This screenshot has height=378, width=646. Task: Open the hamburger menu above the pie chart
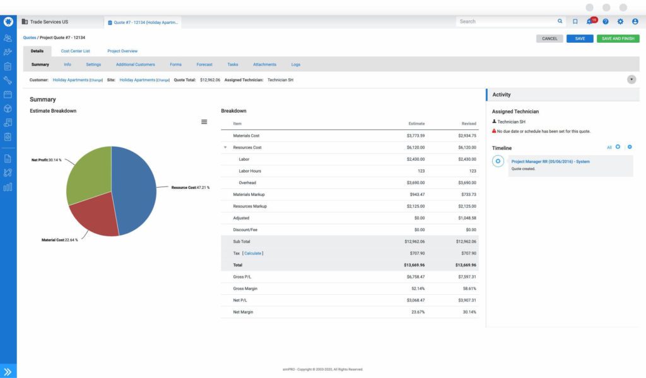(x=204, y=121)
